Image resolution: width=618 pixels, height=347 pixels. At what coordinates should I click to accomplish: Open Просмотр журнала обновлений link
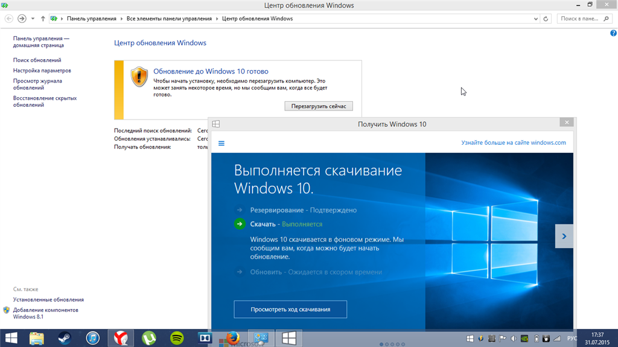coord(37,84)
